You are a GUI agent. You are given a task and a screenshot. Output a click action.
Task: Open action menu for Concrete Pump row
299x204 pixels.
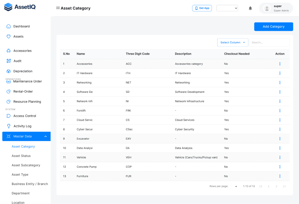[x=280, y=167]
